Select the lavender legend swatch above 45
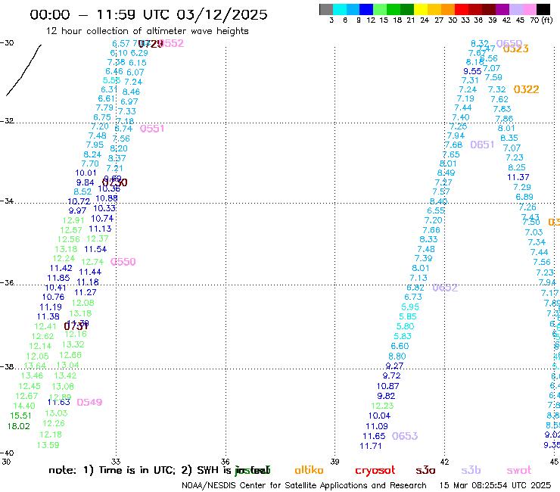The width and height of the screenshot is (560, 492). click(x=515, y=9)
